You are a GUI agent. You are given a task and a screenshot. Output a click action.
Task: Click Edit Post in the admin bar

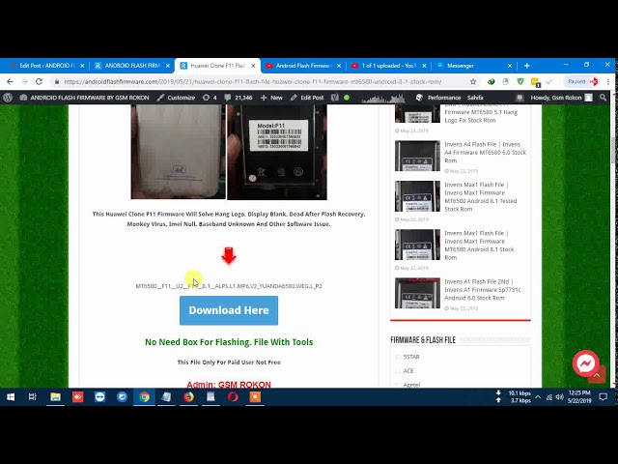tap(307, 98)
